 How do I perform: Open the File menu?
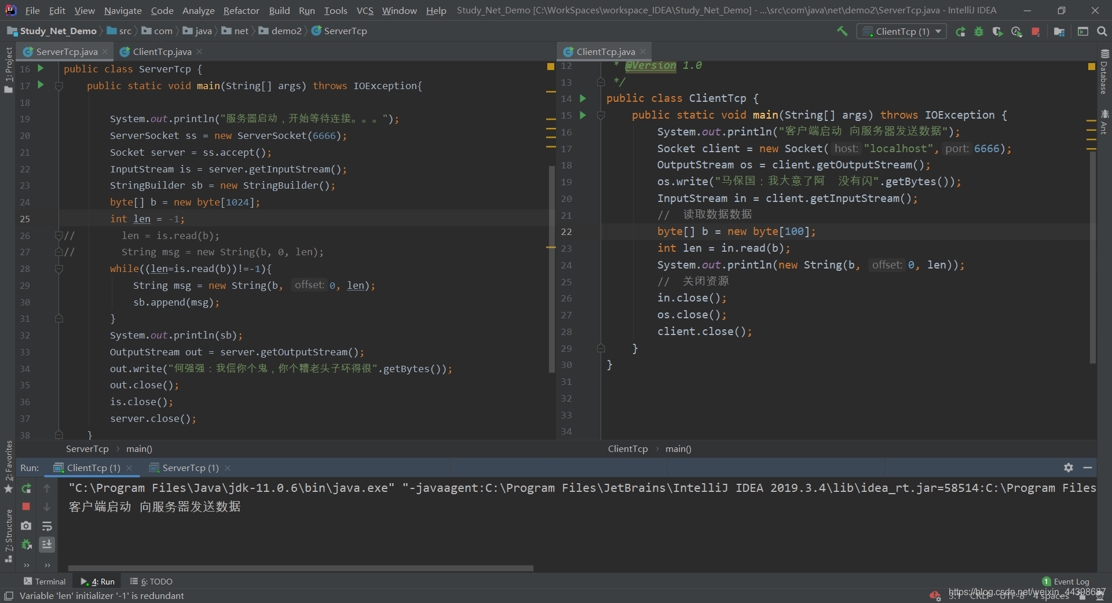coord(32,10)
